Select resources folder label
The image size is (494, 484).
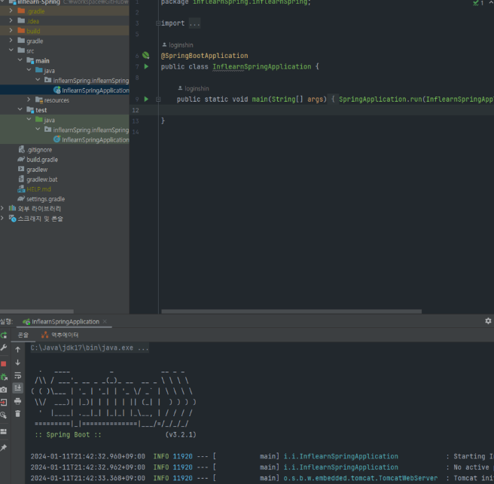click(56, 100)
